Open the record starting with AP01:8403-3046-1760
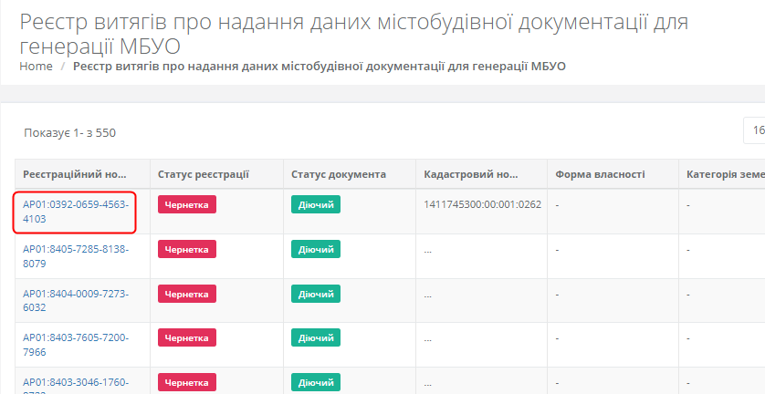This screenshot has height=394, width=765. coord(76,382)
